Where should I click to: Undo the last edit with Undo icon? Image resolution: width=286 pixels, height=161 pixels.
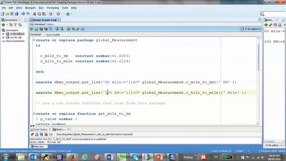(23, 14)
